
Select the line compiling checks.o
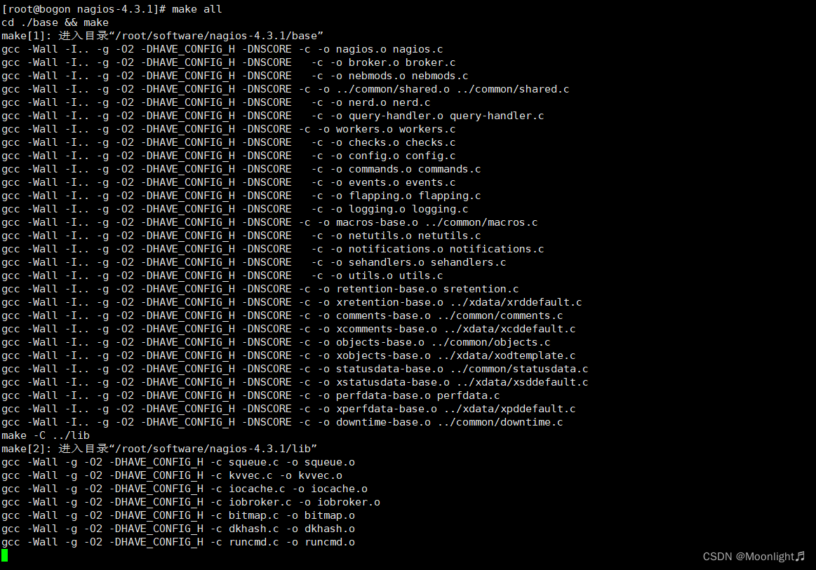[x=229, y=142]
